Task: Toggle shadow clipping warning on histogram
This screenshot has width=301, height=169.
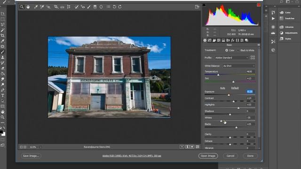Action: (204, 5)
